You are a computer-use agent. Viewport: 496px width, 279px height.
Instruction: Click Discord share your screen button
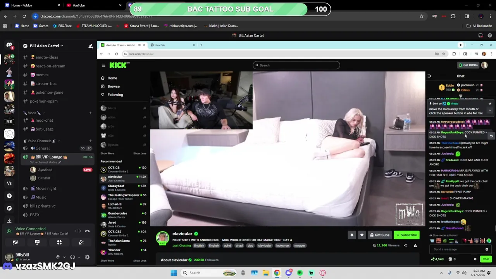37,242
